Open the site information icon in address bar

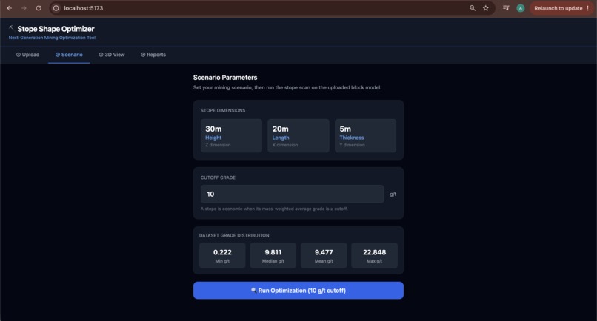pyautogui.click(x=56, y=8)
